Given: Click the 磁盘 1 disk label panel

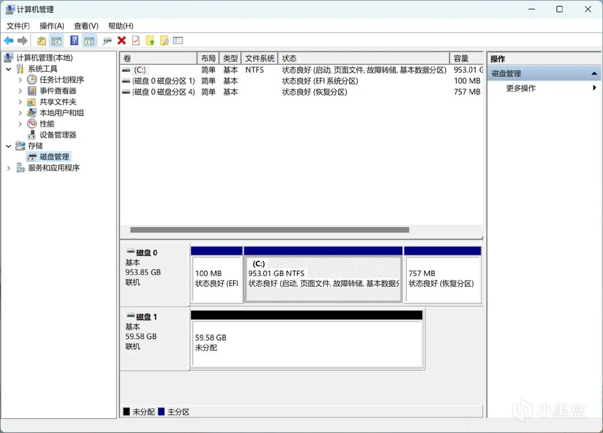Looking at the screenshot, I should pyautogui.click(x=155, y=339).
